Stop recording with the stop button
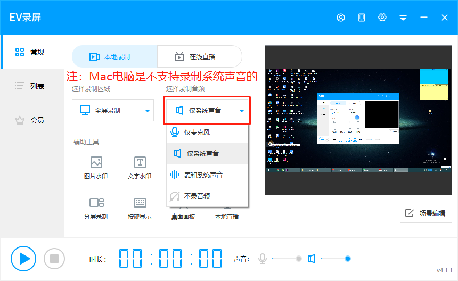Screen dimensions: 458x281 (54, 259)
